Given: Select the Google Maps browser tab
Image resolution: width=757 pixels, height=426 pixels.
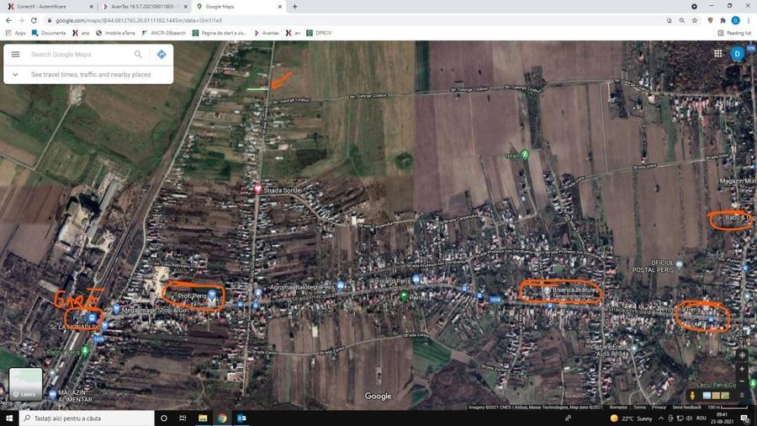Looking at the screenshot, I should 239,6.
